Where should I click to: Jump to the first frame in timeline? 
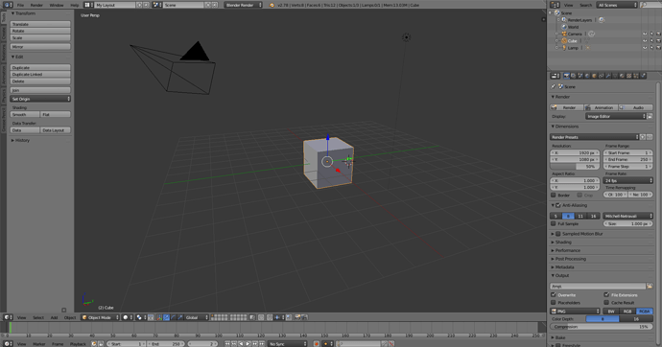[227, 343]
